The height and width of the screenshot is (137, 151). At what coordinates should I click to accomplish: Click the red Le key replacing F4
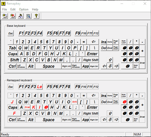coord(40,87)
